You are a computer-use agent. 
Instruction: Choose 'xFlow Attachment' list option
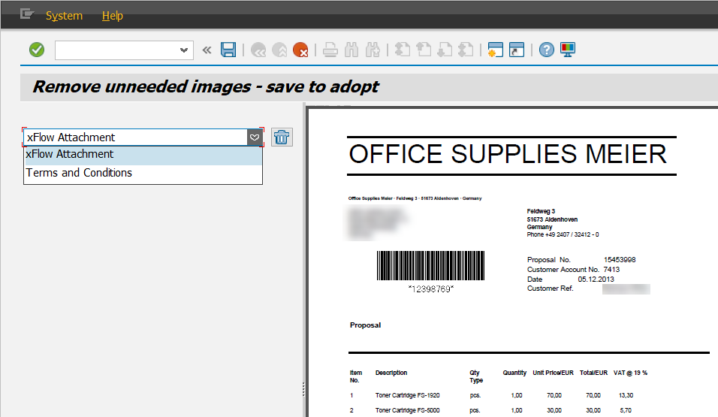pyautogui.click(x=70, y=155)
